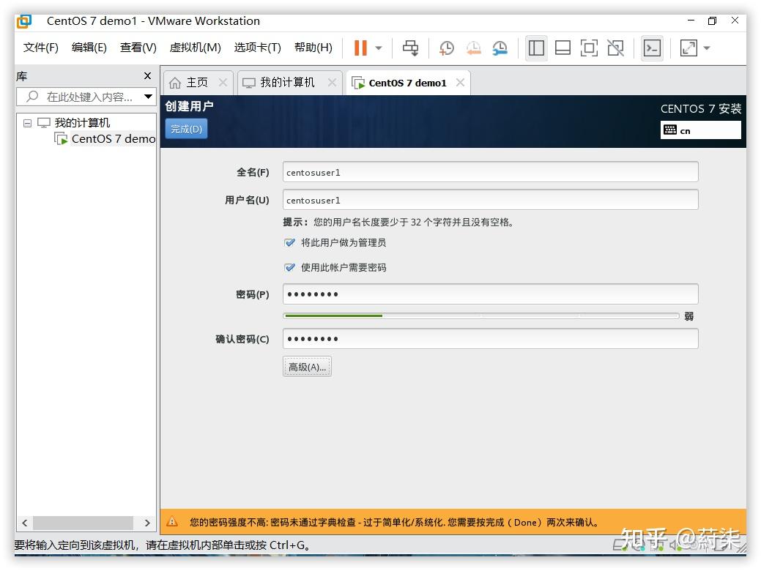The width and height of the screenshot is (761, 571).
Task: Open the 查看(V) menu
Action: (138, 48)
